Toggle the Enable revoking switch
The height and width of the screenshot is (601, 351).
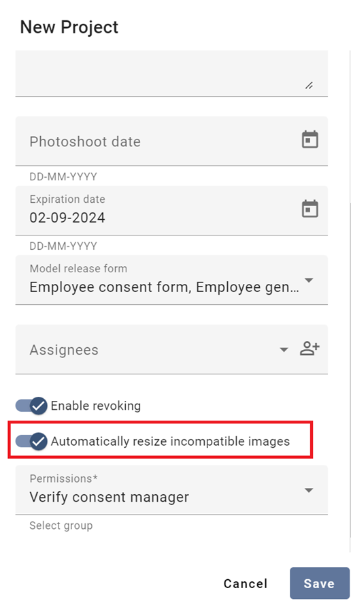point(31,406)
